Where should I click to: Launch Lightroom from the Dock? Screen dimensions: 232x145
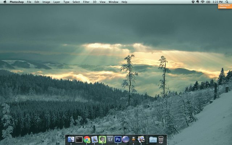[x=110, y=139]
